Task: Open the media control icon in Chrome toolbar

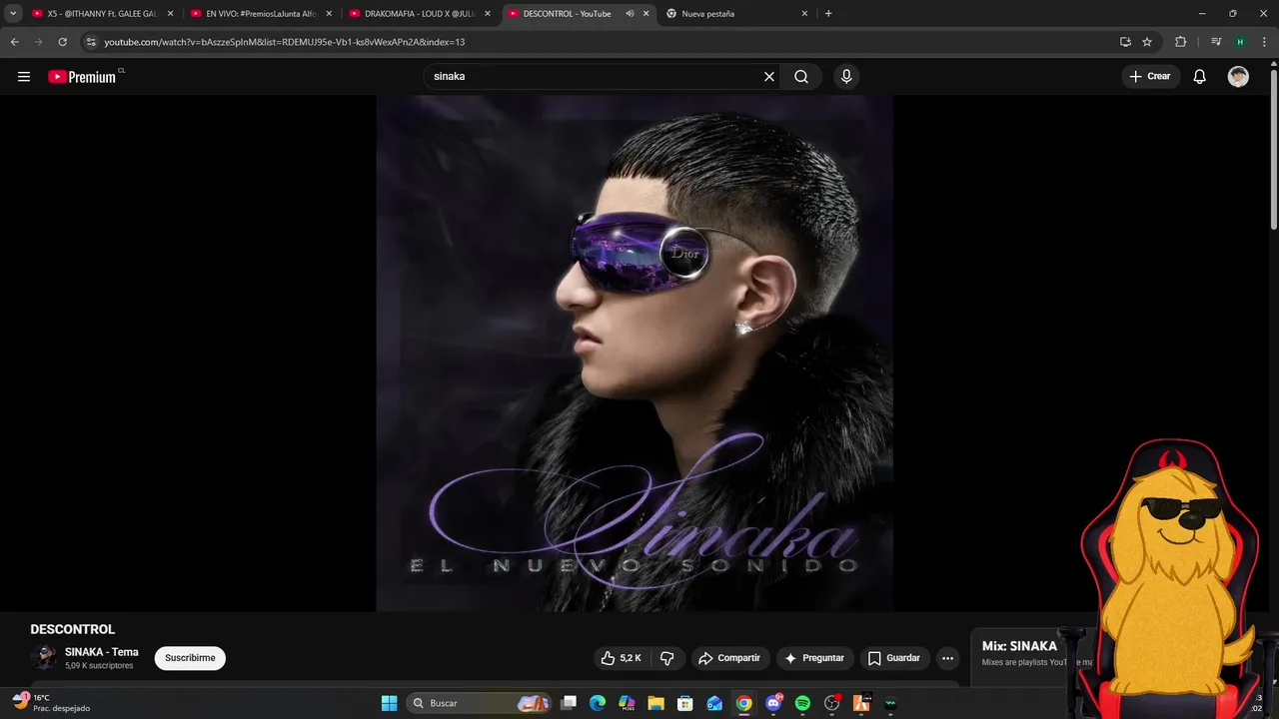Action: [x=1216, y=42]
